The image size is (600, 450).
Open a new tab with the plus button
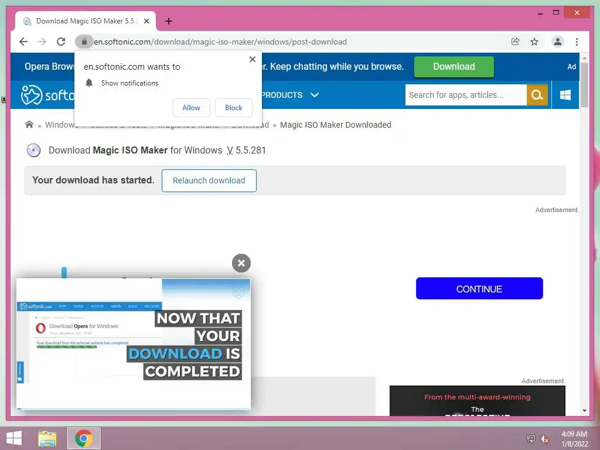click(169, 21)
